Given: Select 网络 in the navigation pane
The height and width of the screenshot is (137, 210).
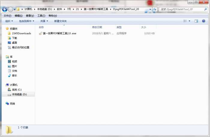Looking at the screenshot, I should click(13, 103).
